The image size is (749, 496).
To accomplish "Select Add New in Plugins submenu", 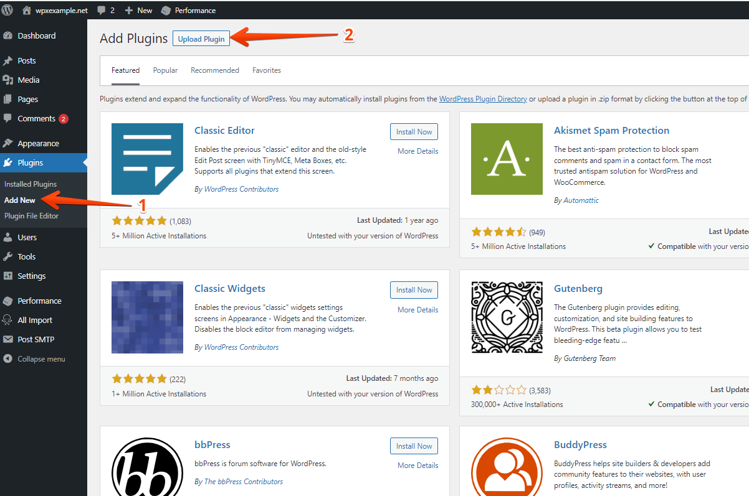I will pos(20,200).
